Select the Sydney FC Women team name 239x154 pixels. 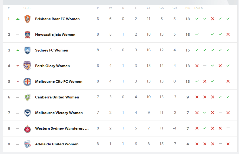[52, 50]
